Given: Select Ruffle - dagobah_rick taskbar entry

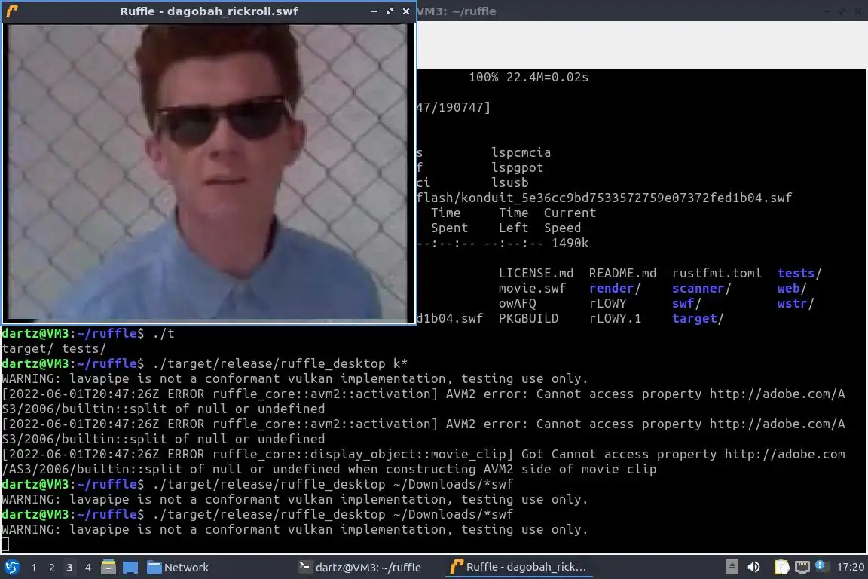Looking at the screenshot, I should click(518, 568).
